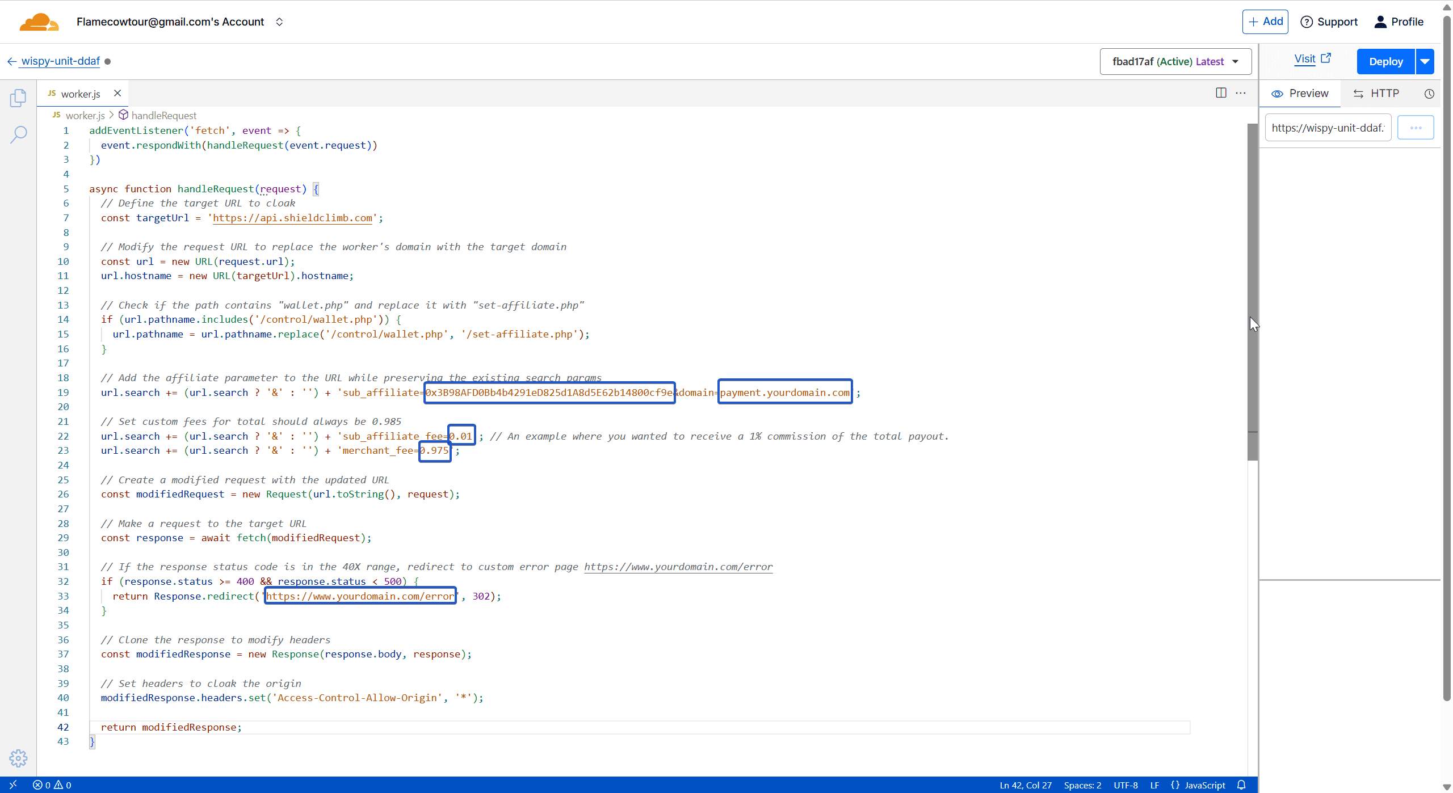
Task: Expand the account switcher chevron
Action: (x=279, y=22)
